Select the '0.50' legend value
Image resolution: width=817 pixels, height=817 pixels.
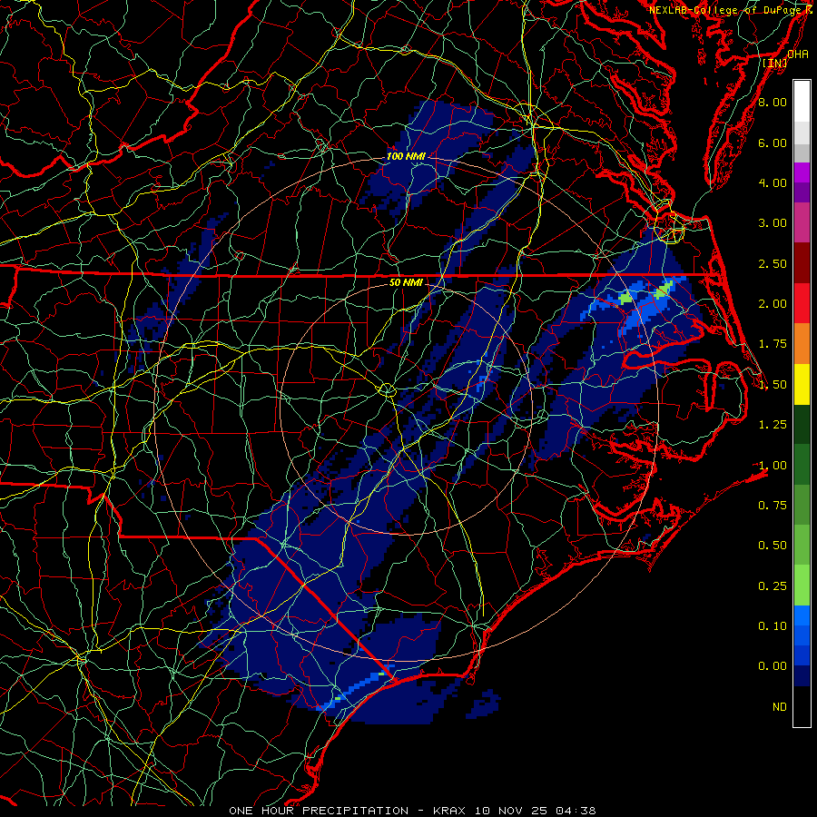[x=773, y=546]
